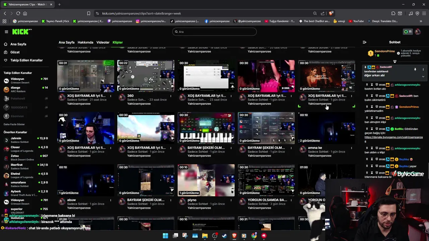Go back in browser history

pyautogui.click(x=5, y=13)
